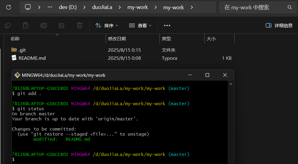Click the 'Changes to be committed:' line
Screen dimensions: 298x164
pyautogui.click(x=44, y=129)
